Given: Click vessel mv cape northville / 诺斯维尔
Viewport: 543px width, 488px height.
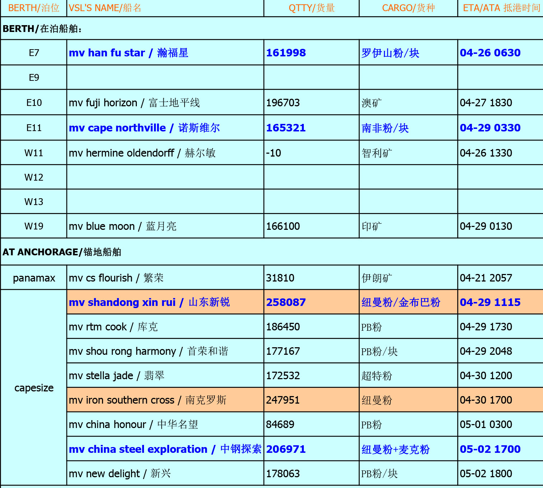Looking at the screenshot, I should [165, 127].
